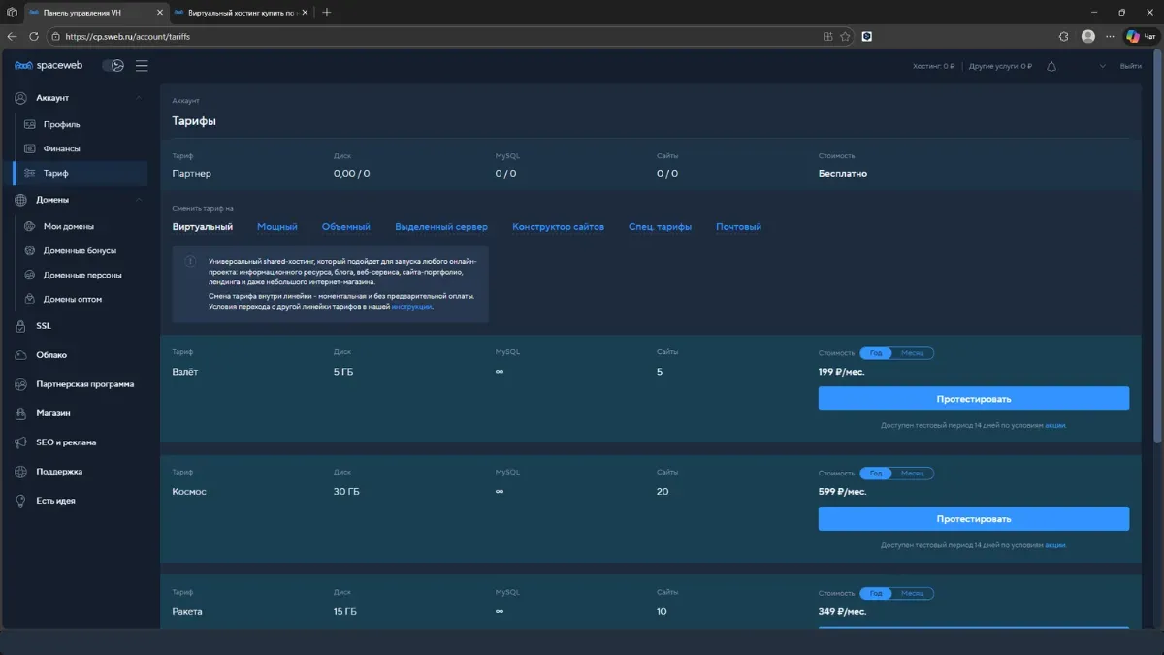The width and height of the screenshot is (1164, 655).
Task: Open the account dropdown chevron near Выйти
Action: [x=1102, y=66]
